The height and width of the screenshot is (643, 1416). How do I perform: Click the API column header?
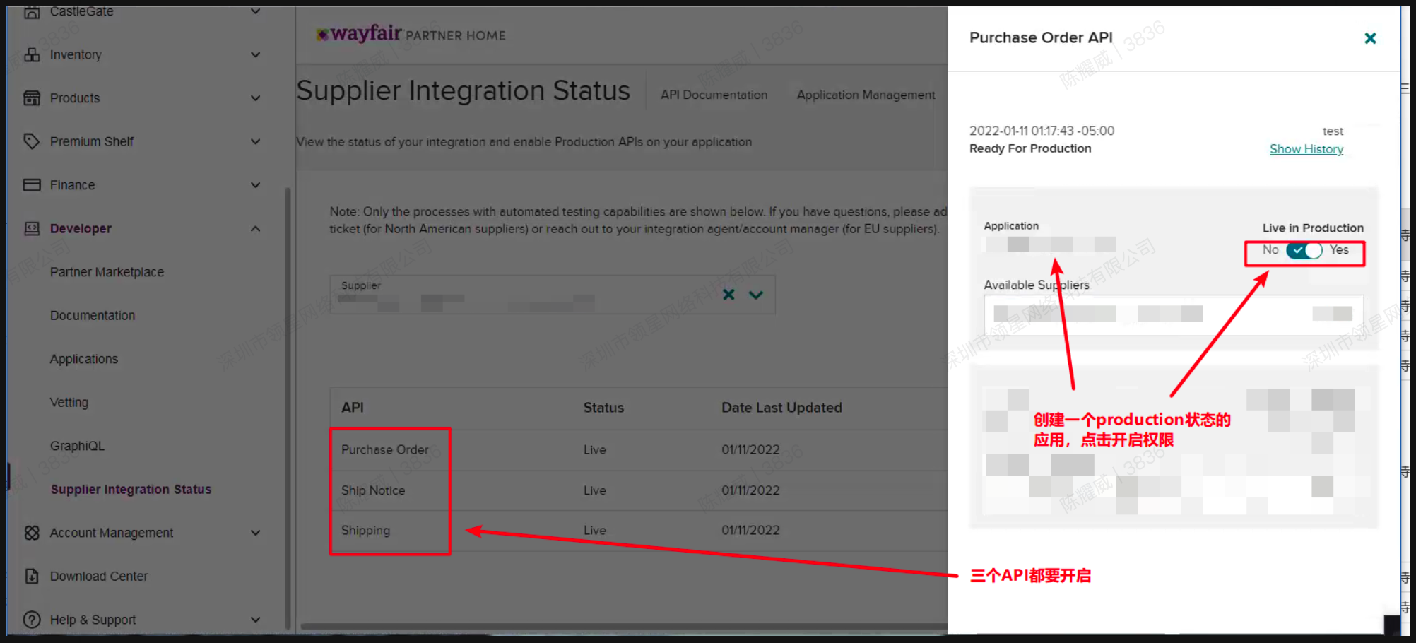(353, 408)
